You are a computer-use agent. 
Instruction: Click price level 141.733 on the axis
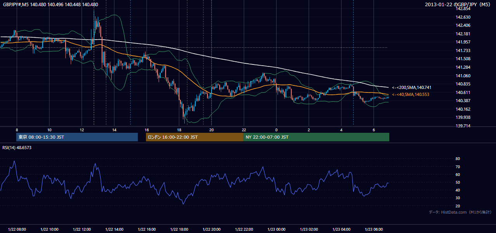pos(463,50)
